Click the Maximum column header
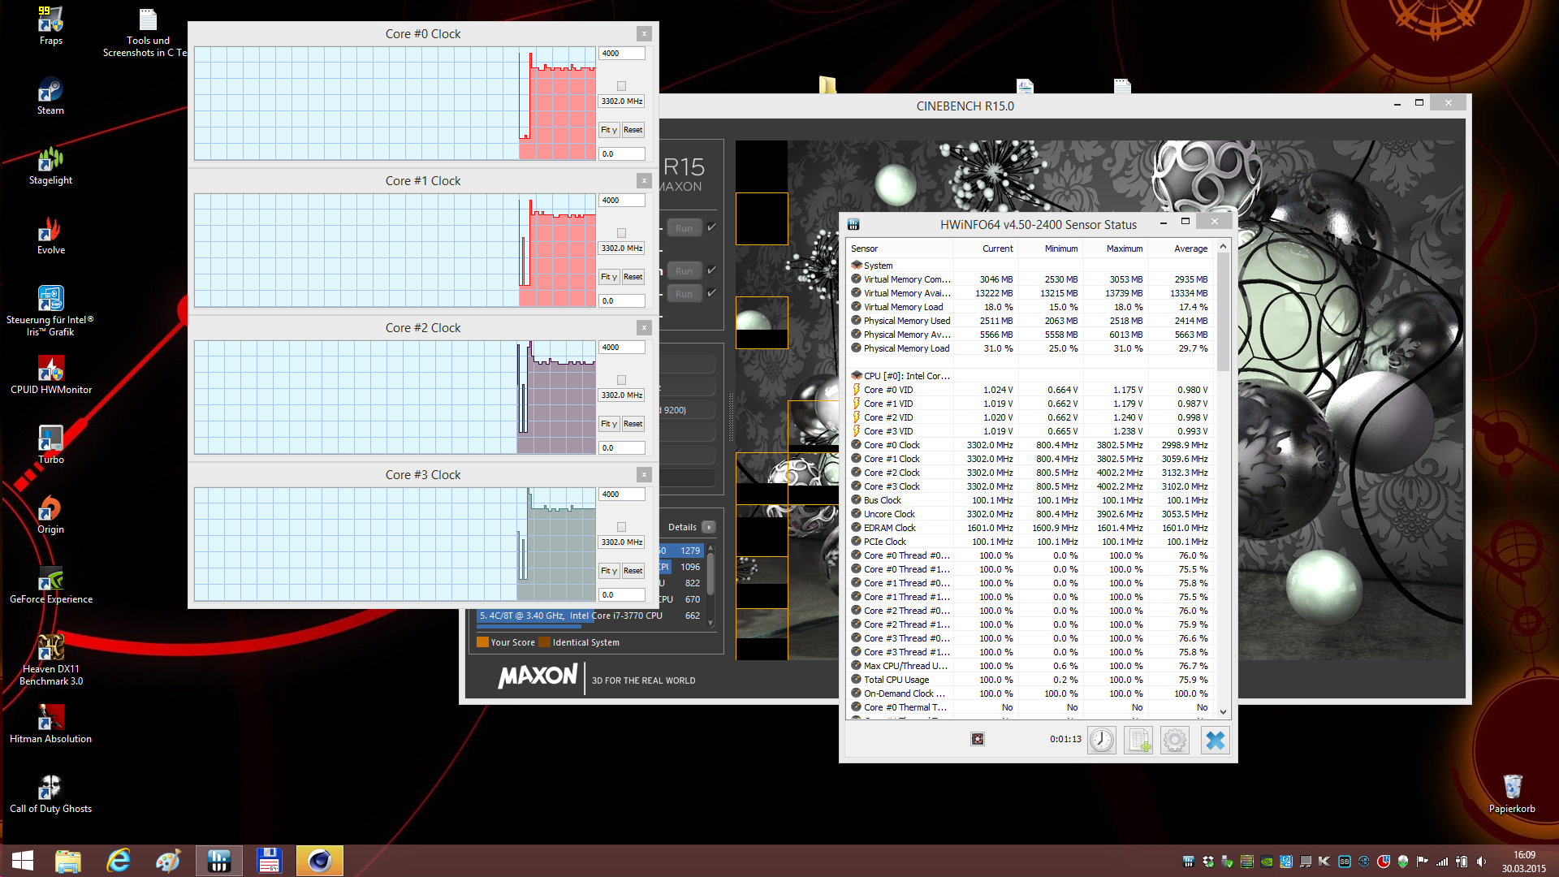This screenshot has width=1559, height=877. (1124, 248)
